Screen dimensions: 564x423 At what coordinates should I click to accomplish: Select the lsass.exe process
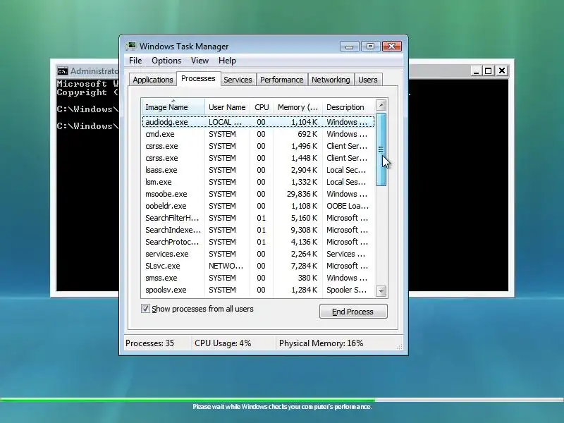point(258,170)
